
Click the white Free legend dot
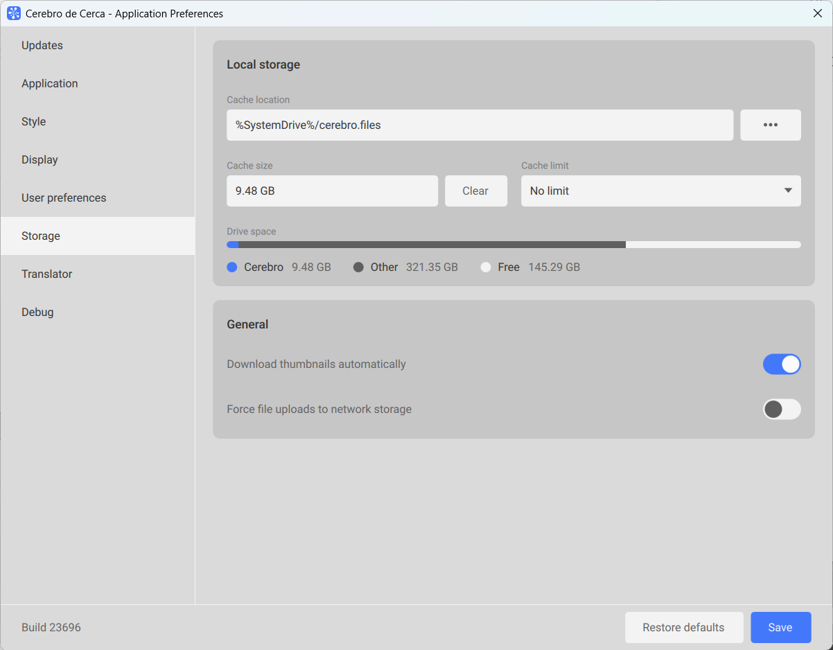pyautogui.click(x=486, y=267)
